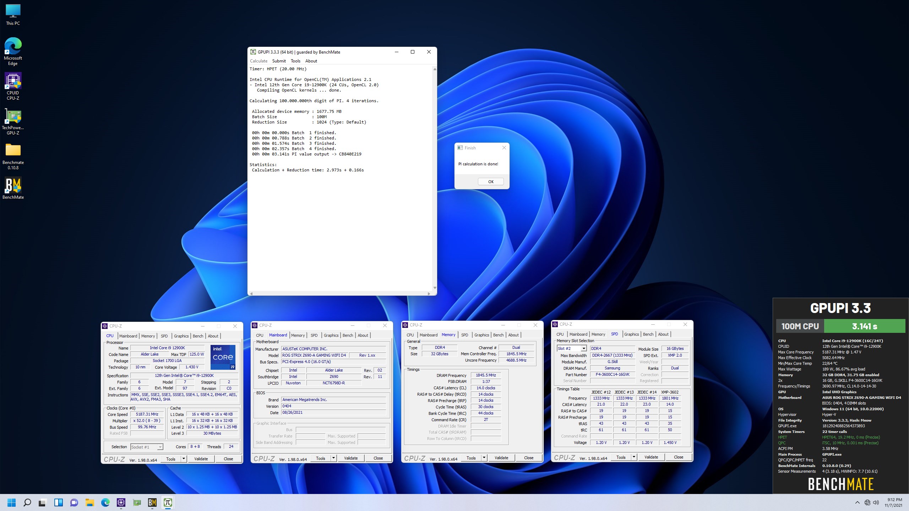Click Validate in CPU window
This screenshot has height=511, width=909.
(201, 459)
